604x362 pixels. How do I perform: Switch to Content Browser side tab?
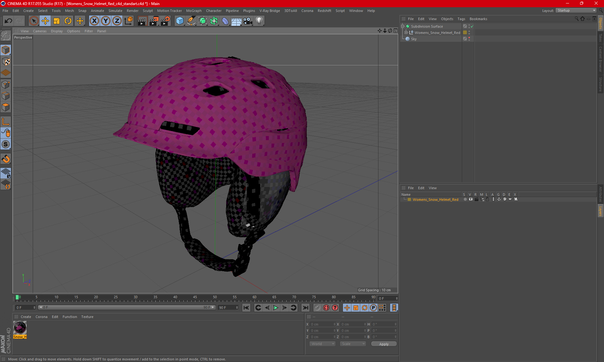[x=601, y=59]
